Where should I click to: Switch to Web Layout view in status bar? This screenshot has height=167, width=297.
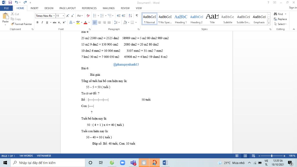(x=253, y=156)
